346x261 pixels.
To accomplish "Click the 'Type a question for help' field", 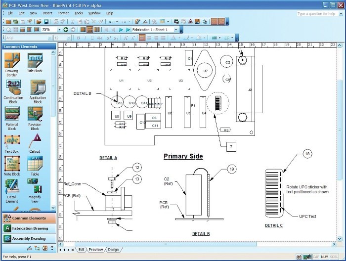I will coord(316,14).
